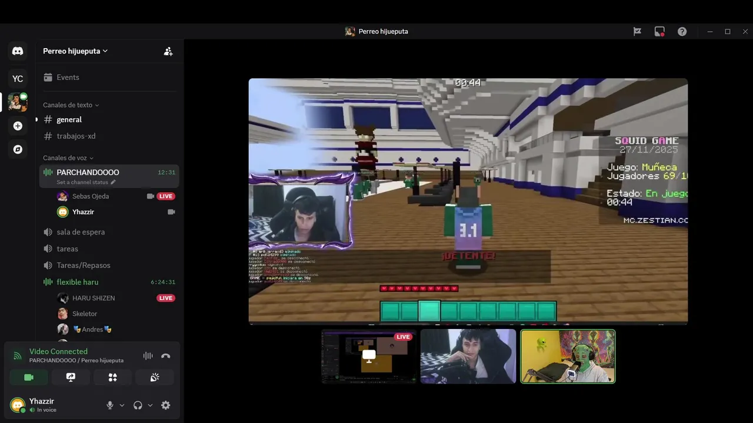Toggle Share Your Screen button
Viewport: 753px width, 423px height.
[x=71, y=377]
